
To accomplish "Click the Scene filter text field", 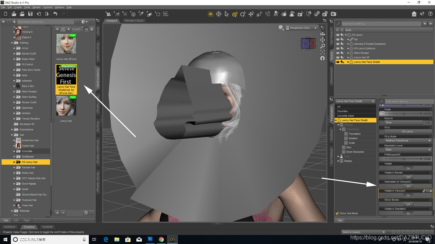I will (382, 24).
